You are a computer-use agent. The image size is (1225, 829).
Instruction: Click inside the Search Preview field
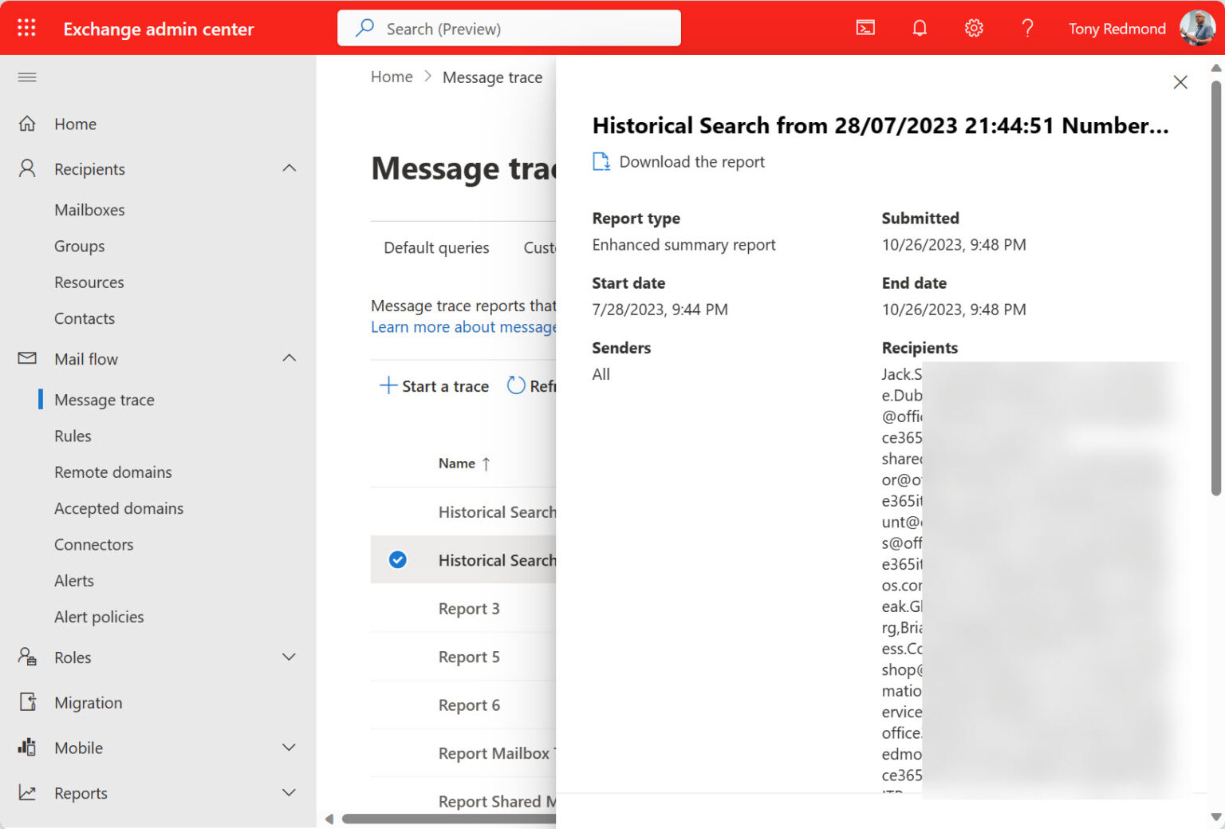tap(509, 28)
